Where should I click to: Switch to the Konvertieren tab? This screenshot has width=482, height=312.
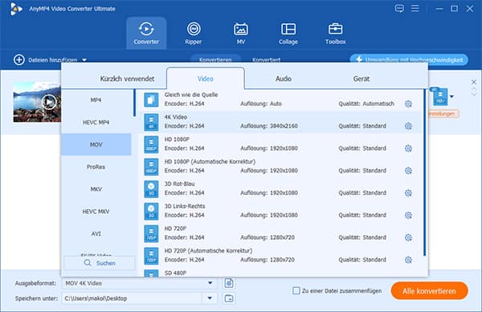tap(215, 59)
